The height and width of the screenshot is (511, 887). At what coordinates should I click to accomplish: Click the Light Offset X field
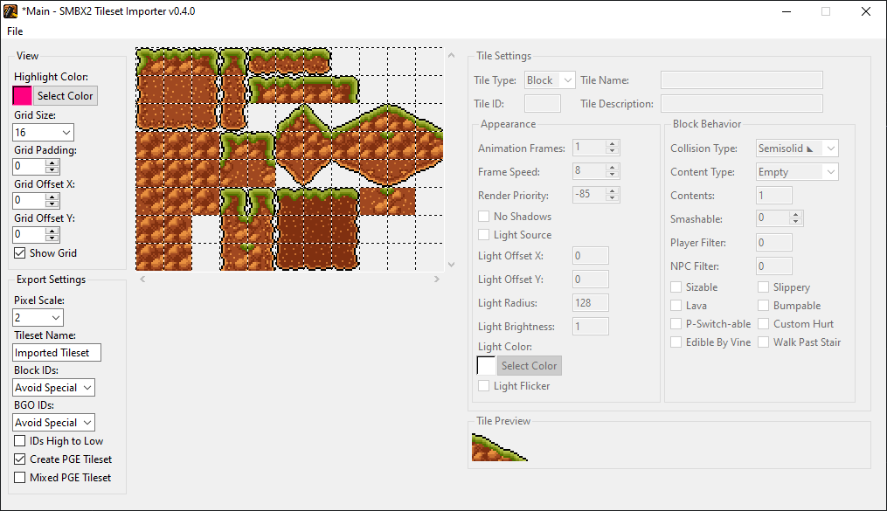pyautogui.click(x=591, y=255)
